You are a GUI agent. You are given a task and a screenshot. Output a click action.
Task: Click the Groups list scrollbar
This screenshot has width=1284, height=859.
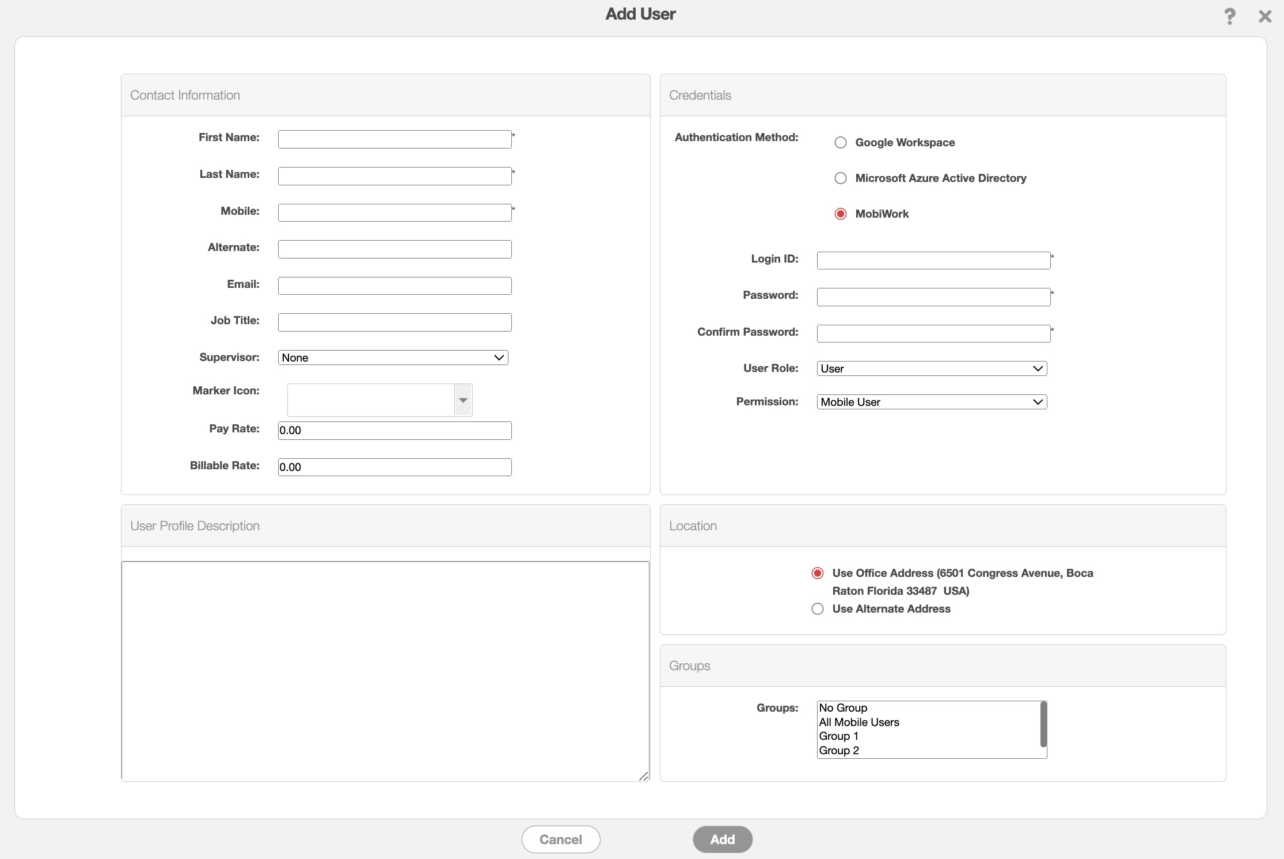(1043, 724)
